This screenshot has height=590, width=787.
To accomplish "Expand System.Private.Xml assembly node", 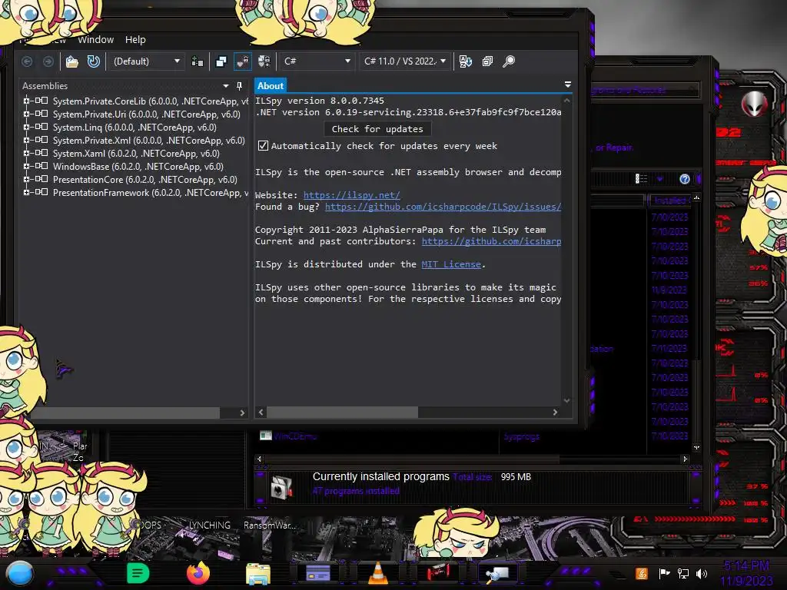I will pos(26,140).
